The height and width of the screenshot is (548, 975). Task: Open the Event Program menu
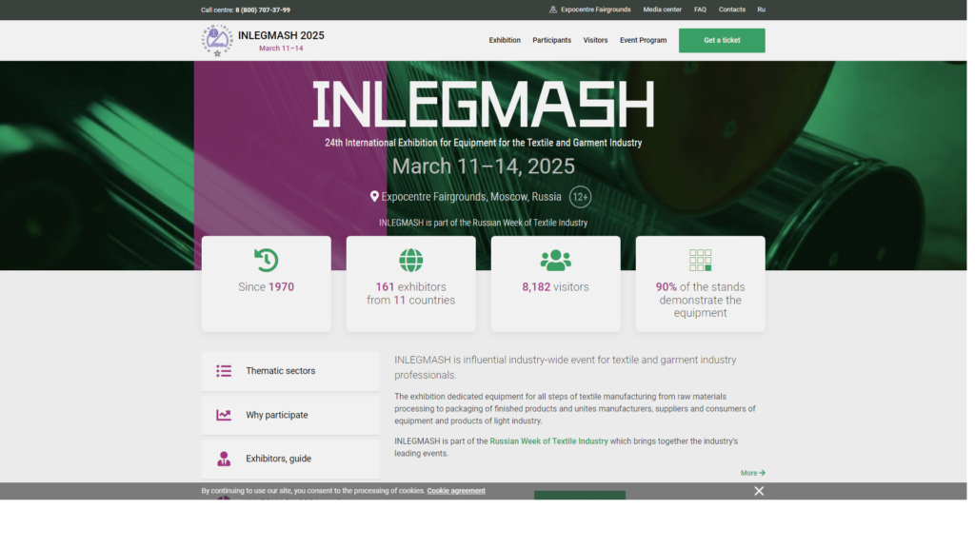pyautogui.click(x=643, y=40)
